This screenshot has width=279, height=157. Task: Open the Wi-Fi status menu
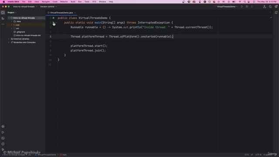pos(240,2)
